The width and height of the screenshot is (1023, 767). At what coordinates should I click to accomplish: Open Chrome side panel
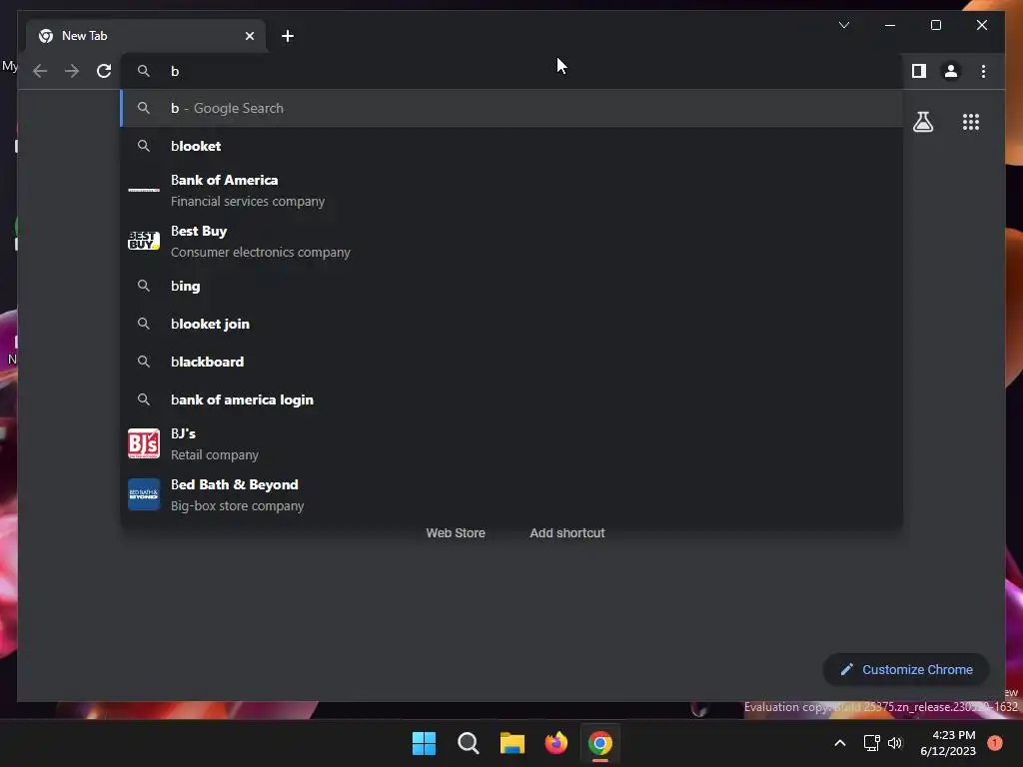coord(919,71)
